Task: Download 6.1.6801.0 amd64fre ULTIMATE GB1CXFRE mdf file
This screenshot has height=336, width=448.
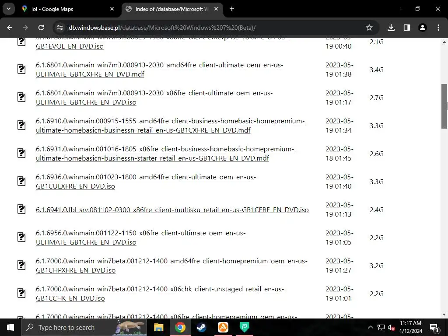Action: point(159,70)
